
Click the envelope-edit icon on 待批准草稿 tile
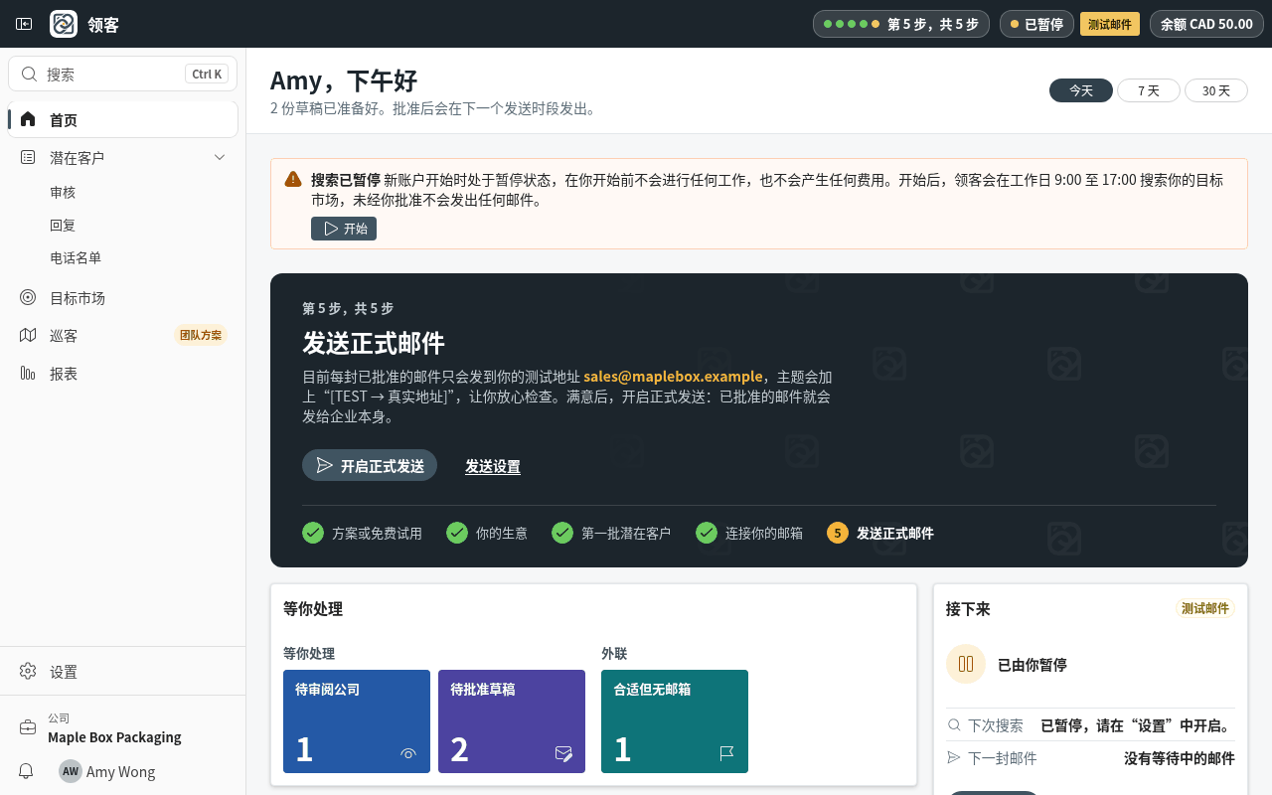tap(563, 753)
